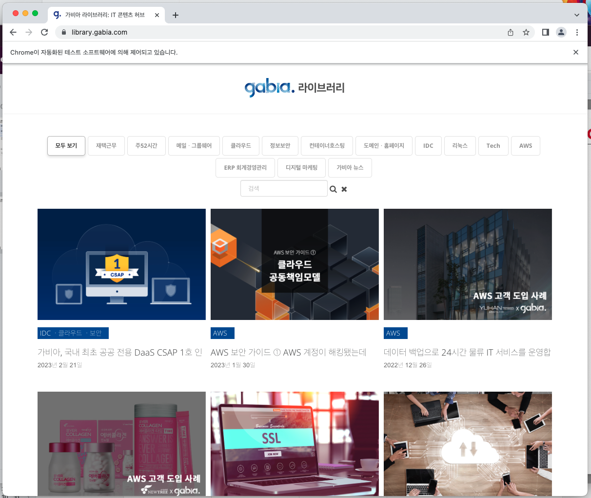Open the CSAP monitor thumbnail article
The height and width of the screenshot is (498, 591).
coord(121,264)
